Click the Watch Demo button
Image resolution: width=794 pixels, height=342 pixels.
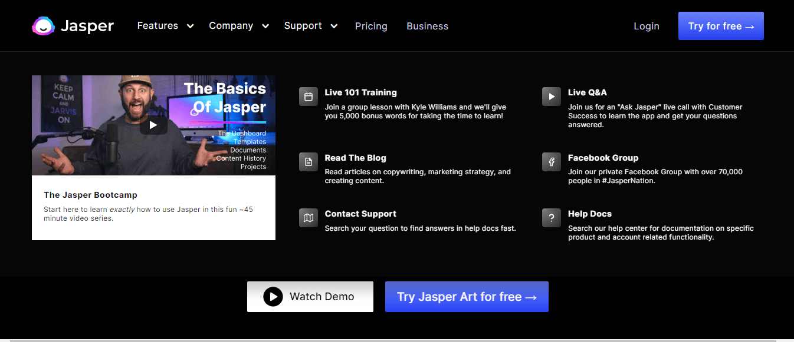(x=310, y=297)
